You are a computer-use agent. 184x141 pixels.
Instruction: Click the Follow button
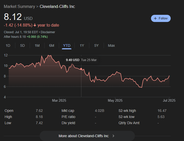pos(161,18)
